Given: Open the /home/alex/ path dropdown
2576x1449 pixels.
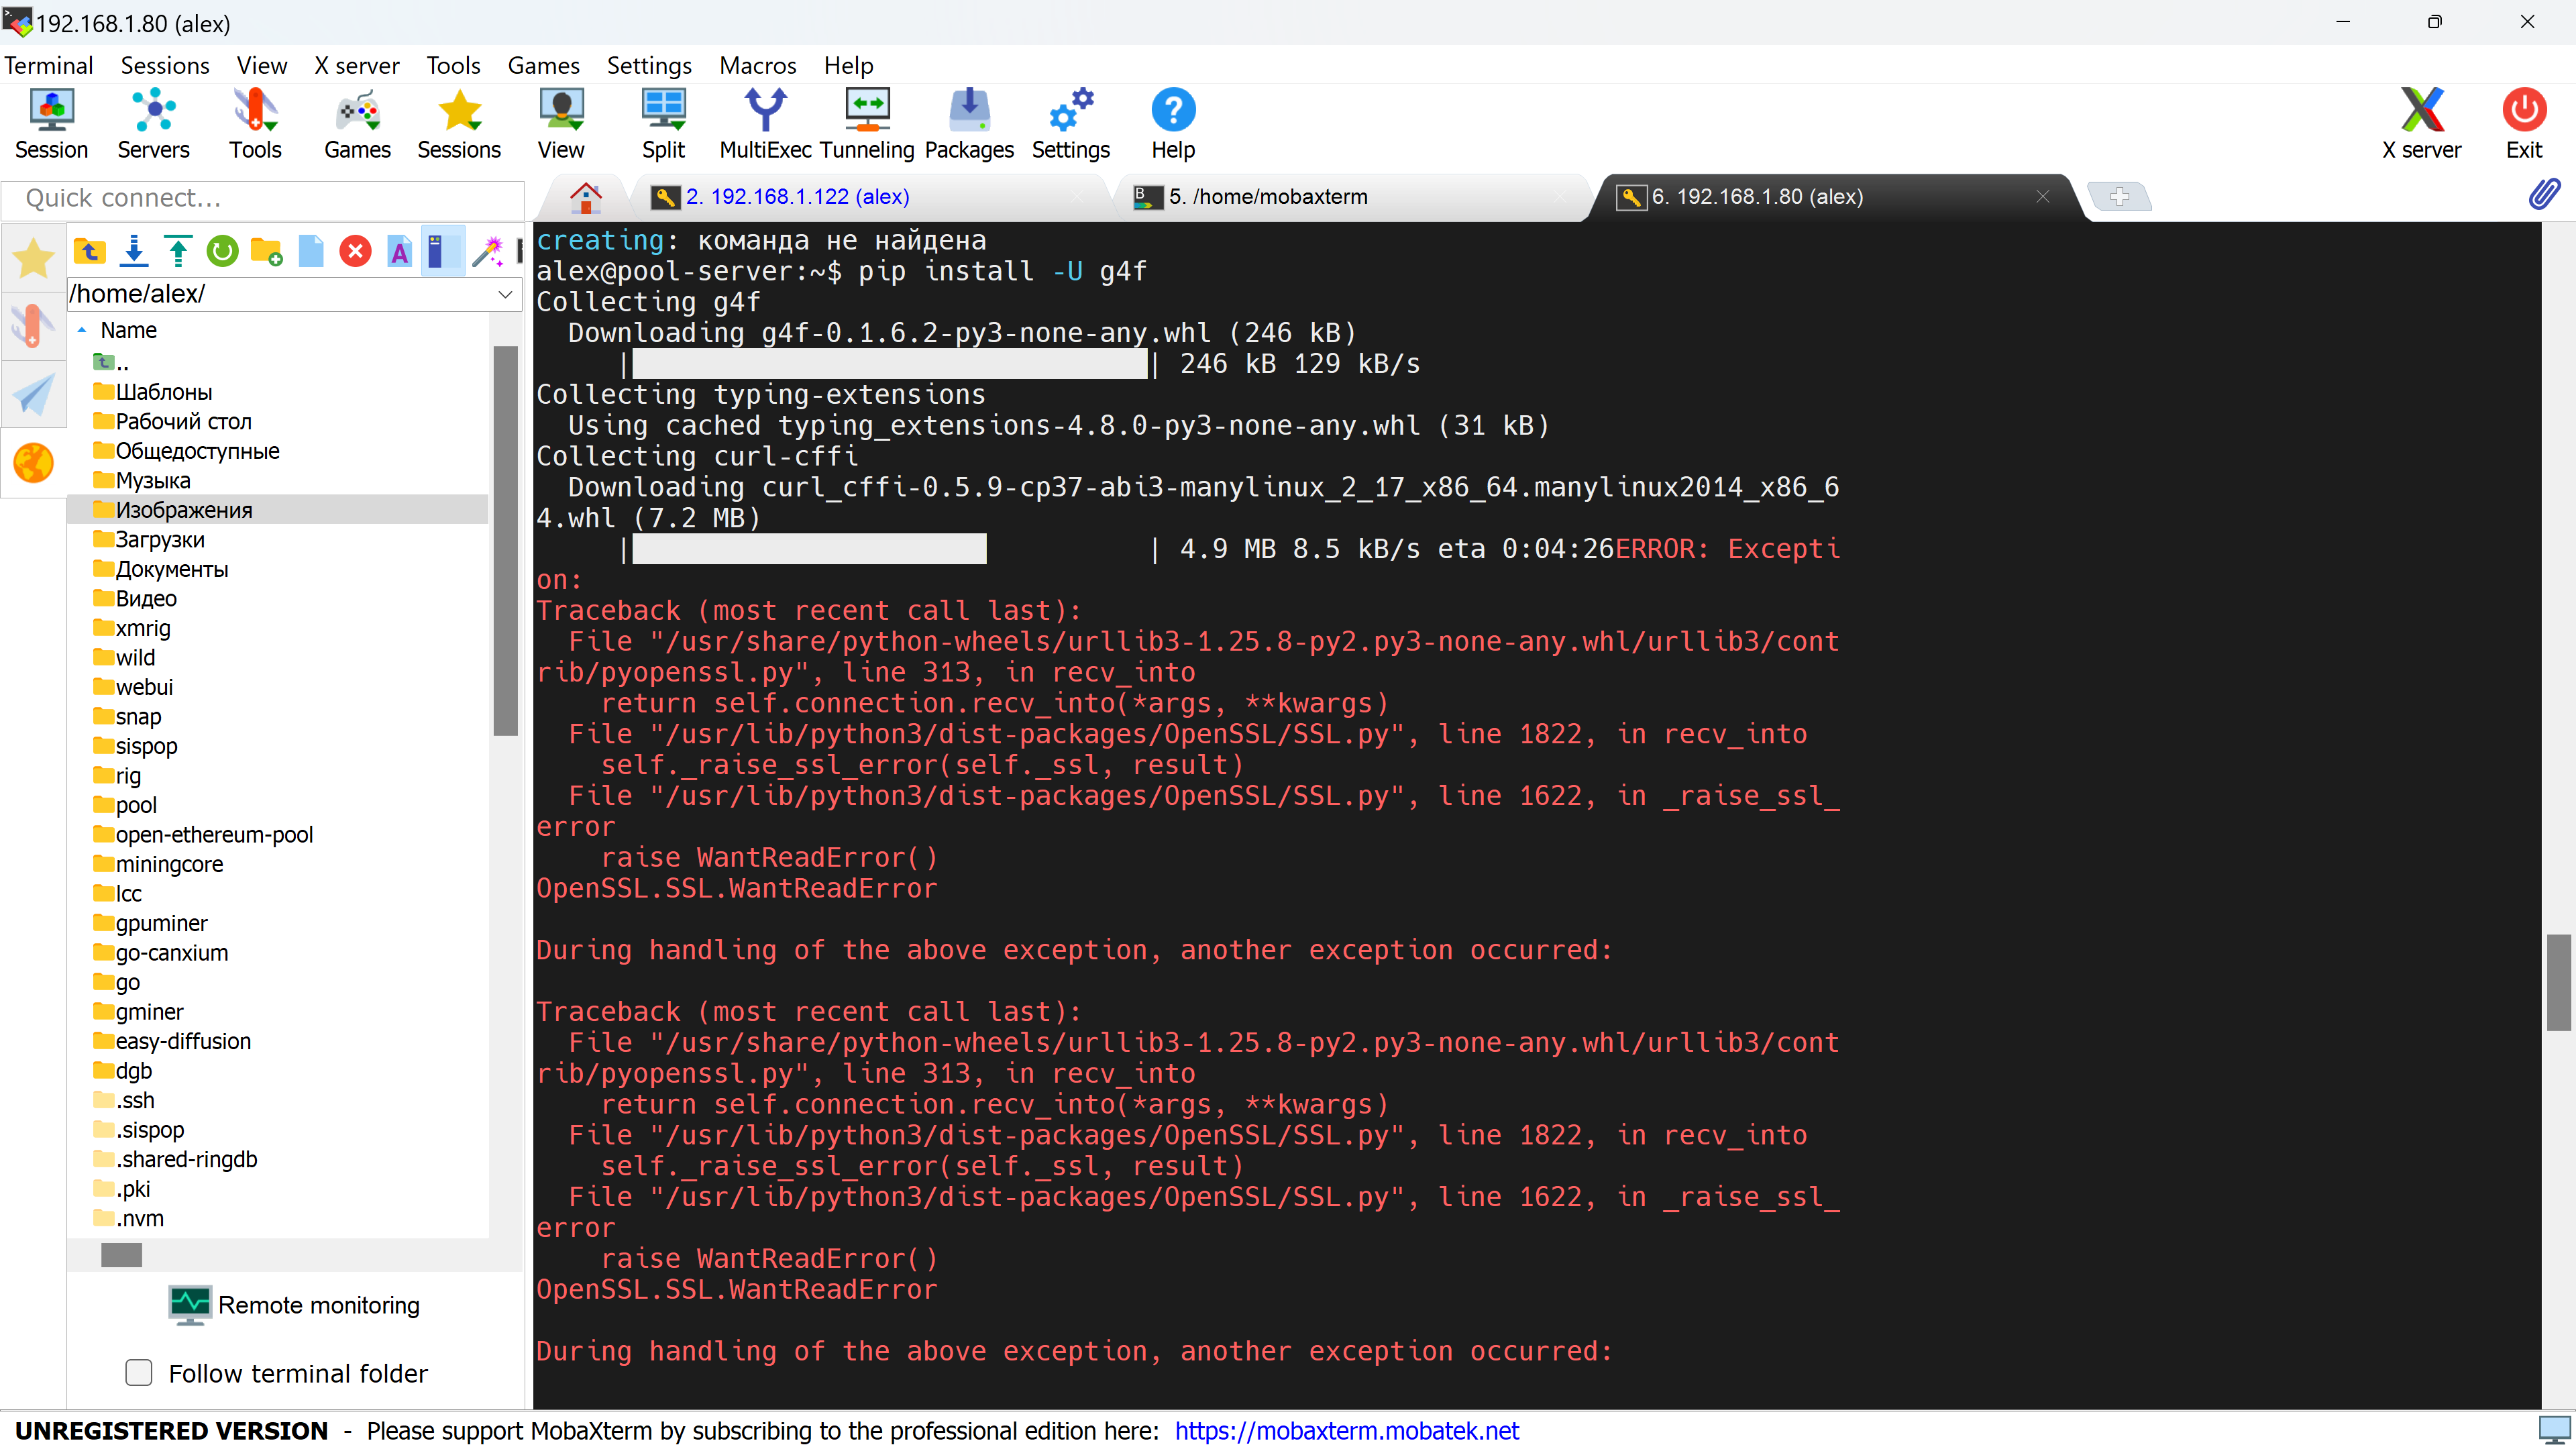Looking at the screenshot, I should (506, 294).
